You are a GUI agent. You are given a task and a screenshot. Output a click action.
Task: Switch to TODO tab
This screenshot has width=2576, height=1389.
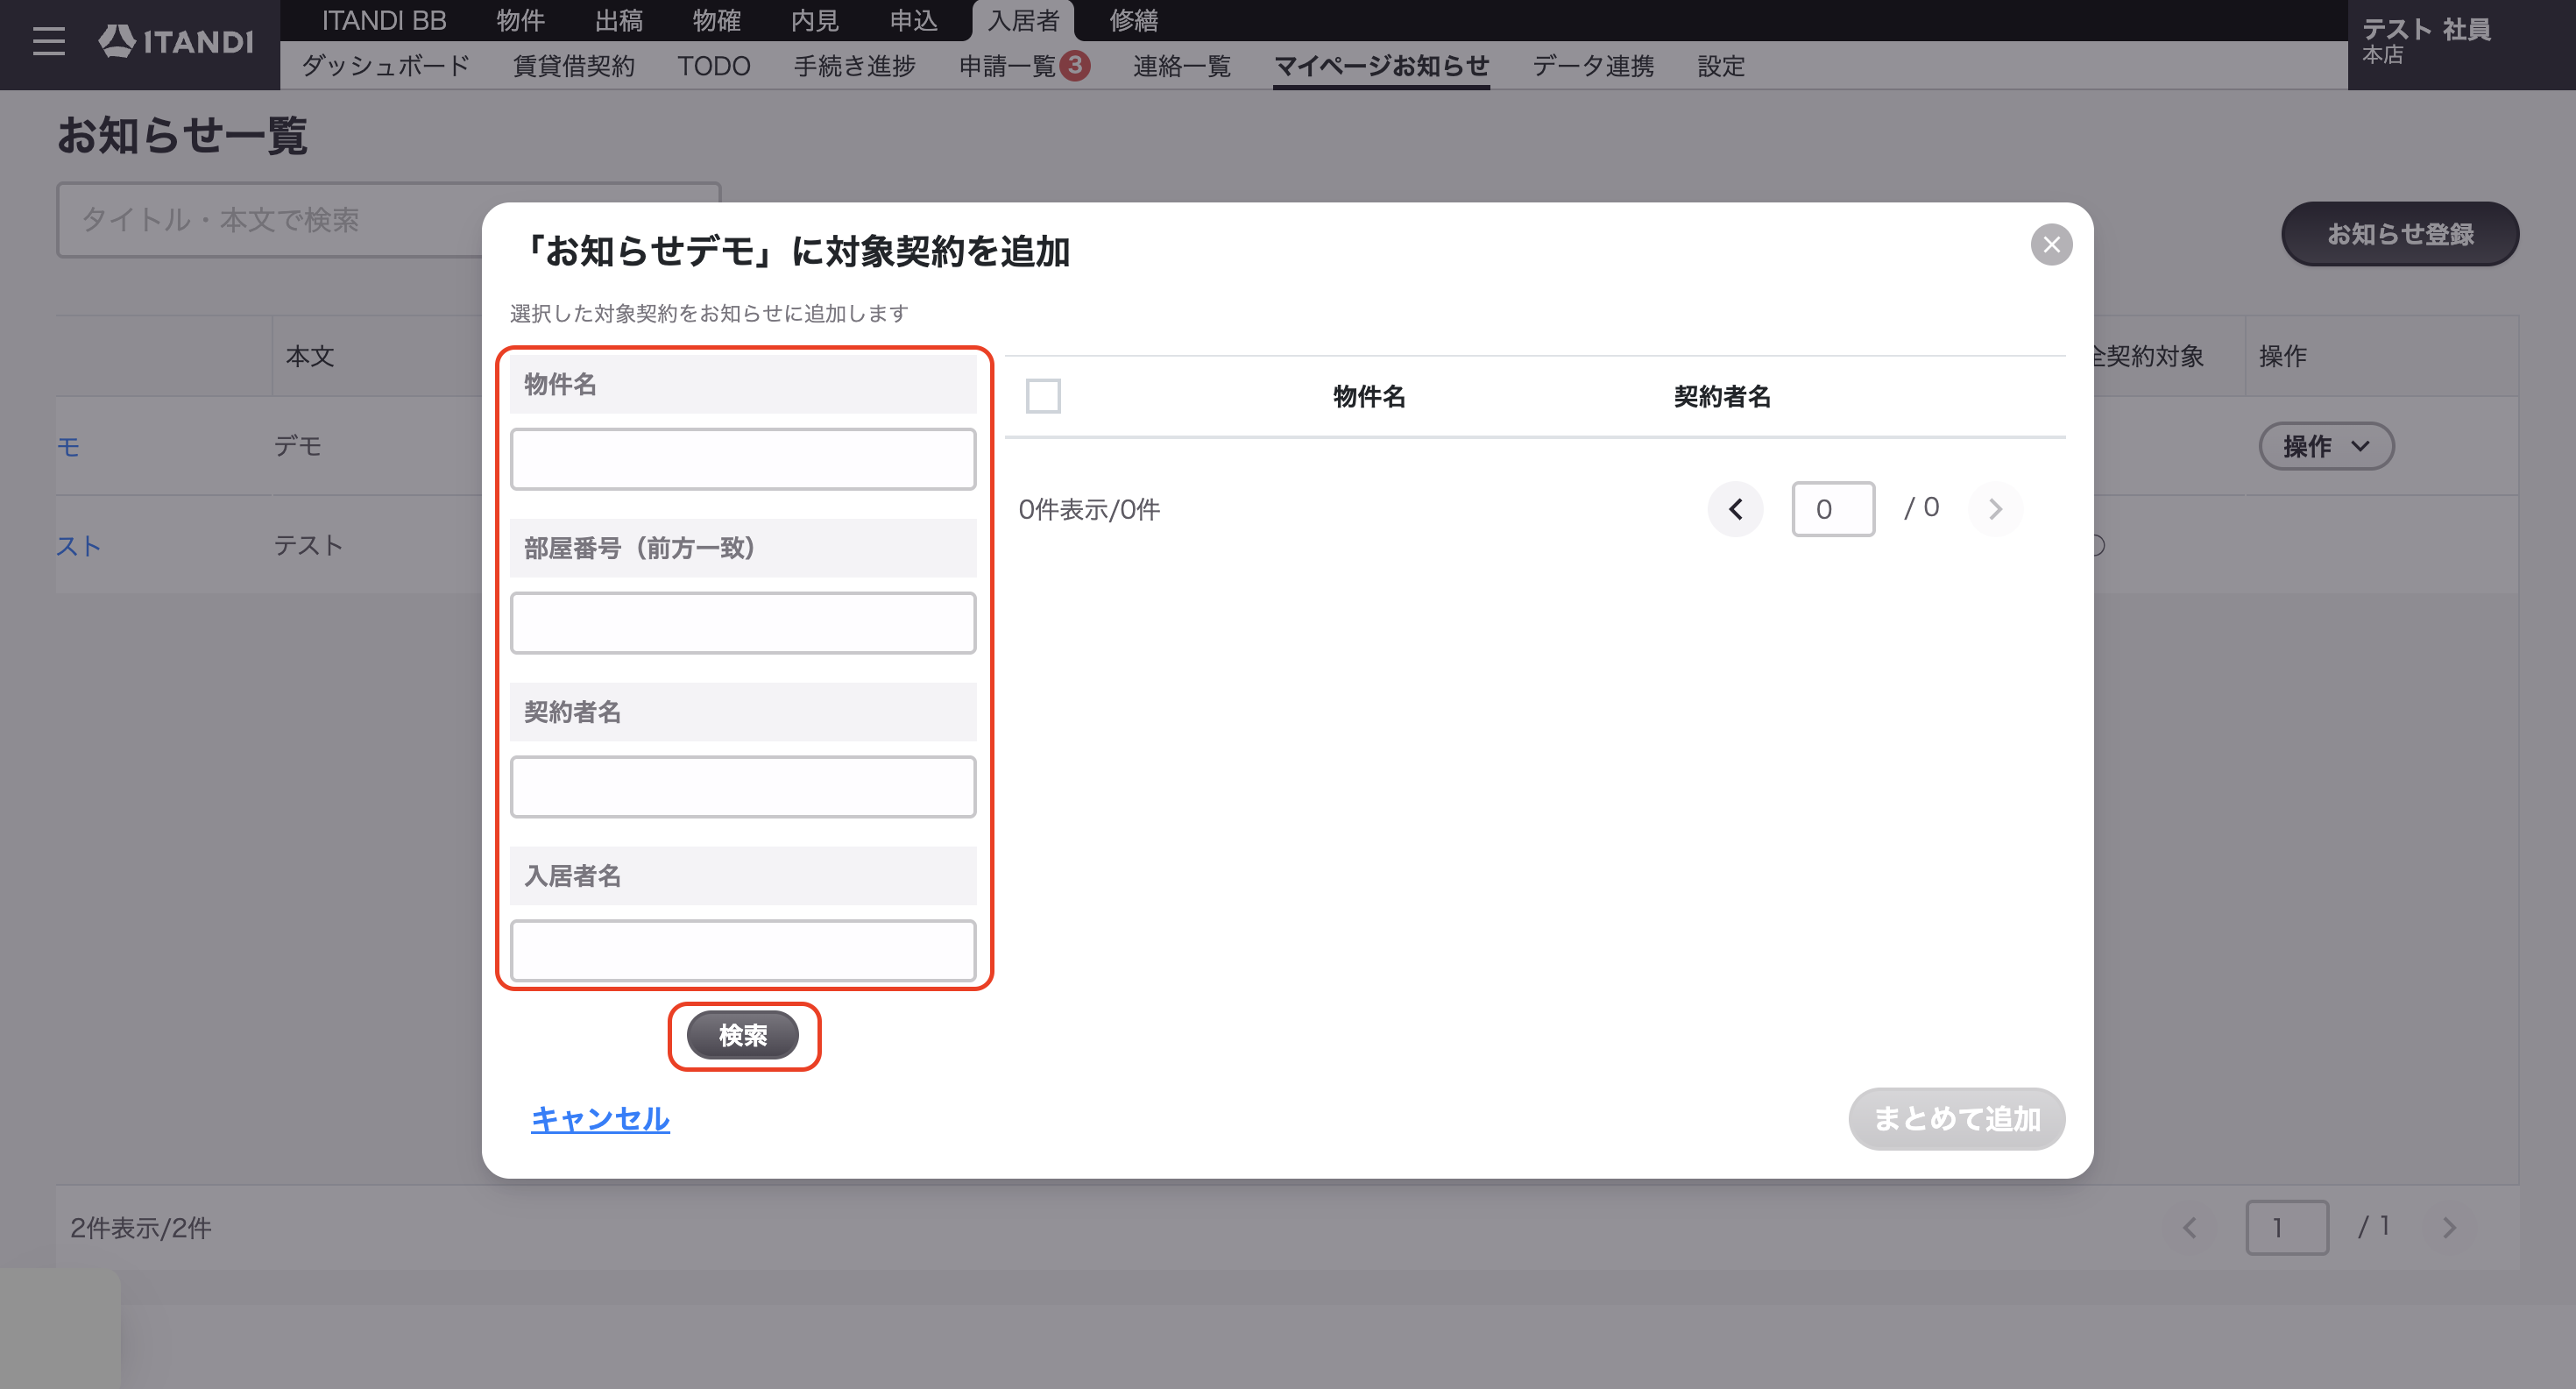coord(714,66)
